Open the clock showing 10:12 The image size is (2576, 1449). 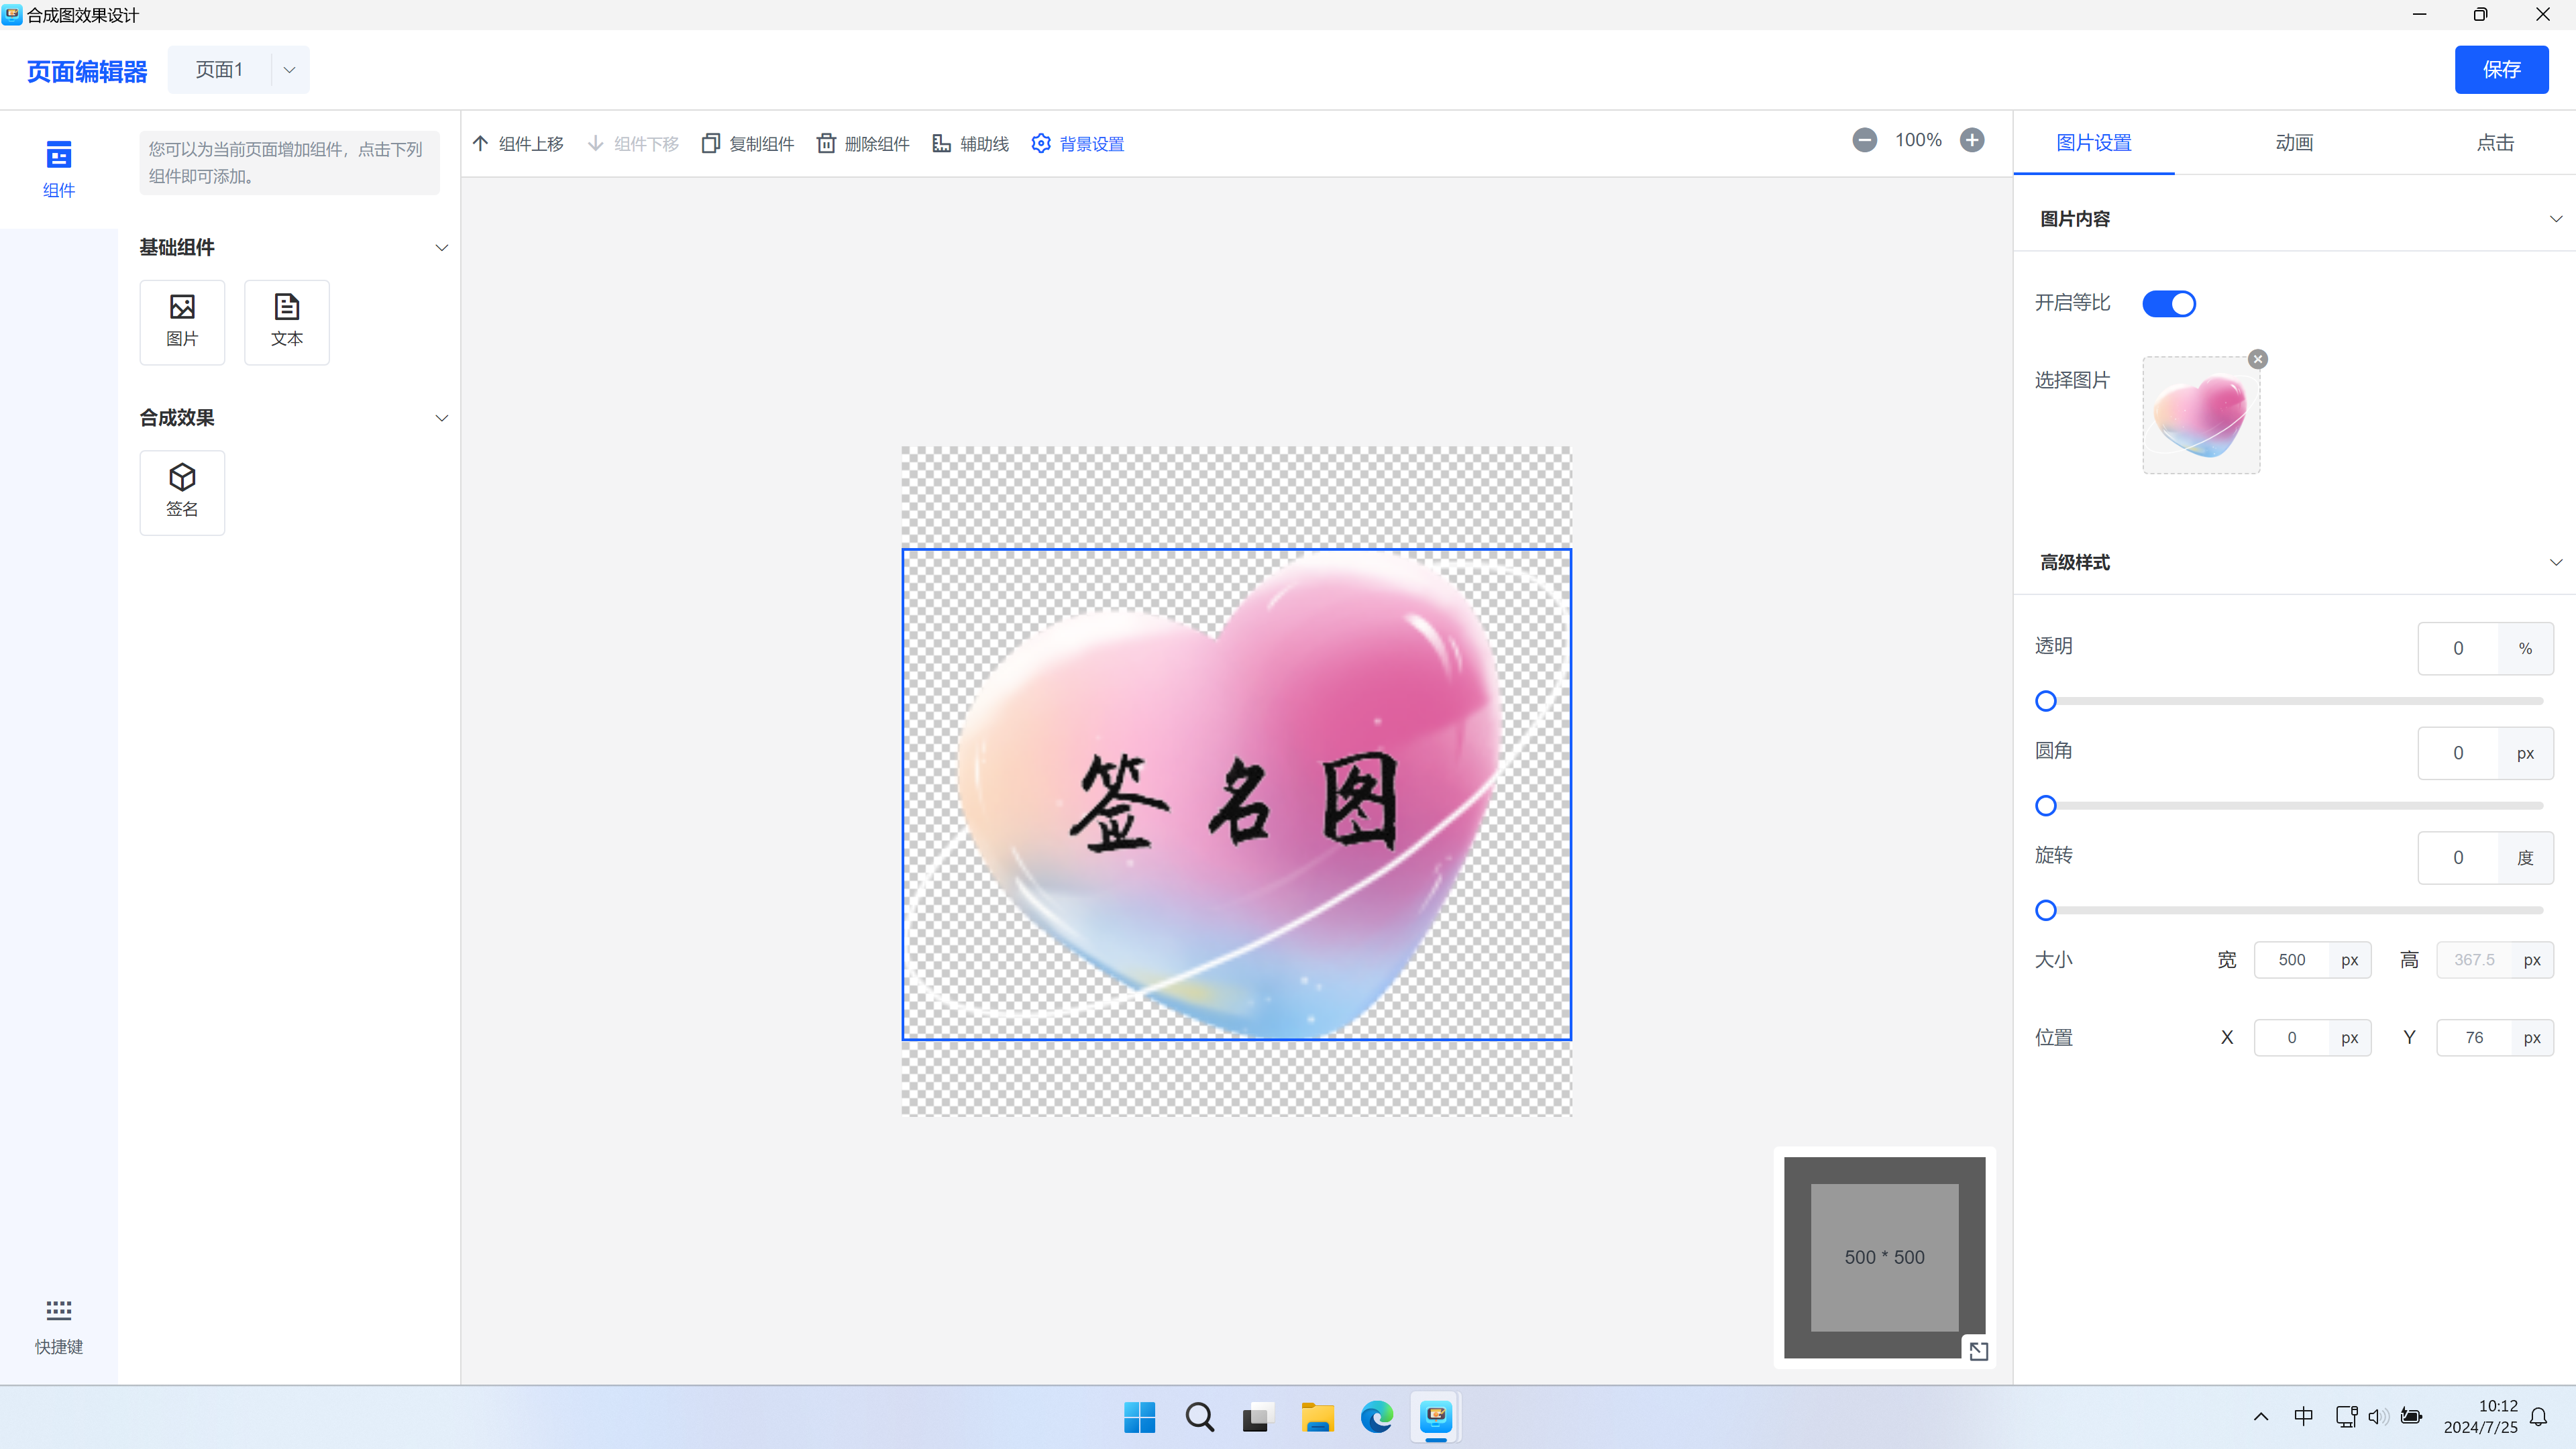click(2480, 1417)
